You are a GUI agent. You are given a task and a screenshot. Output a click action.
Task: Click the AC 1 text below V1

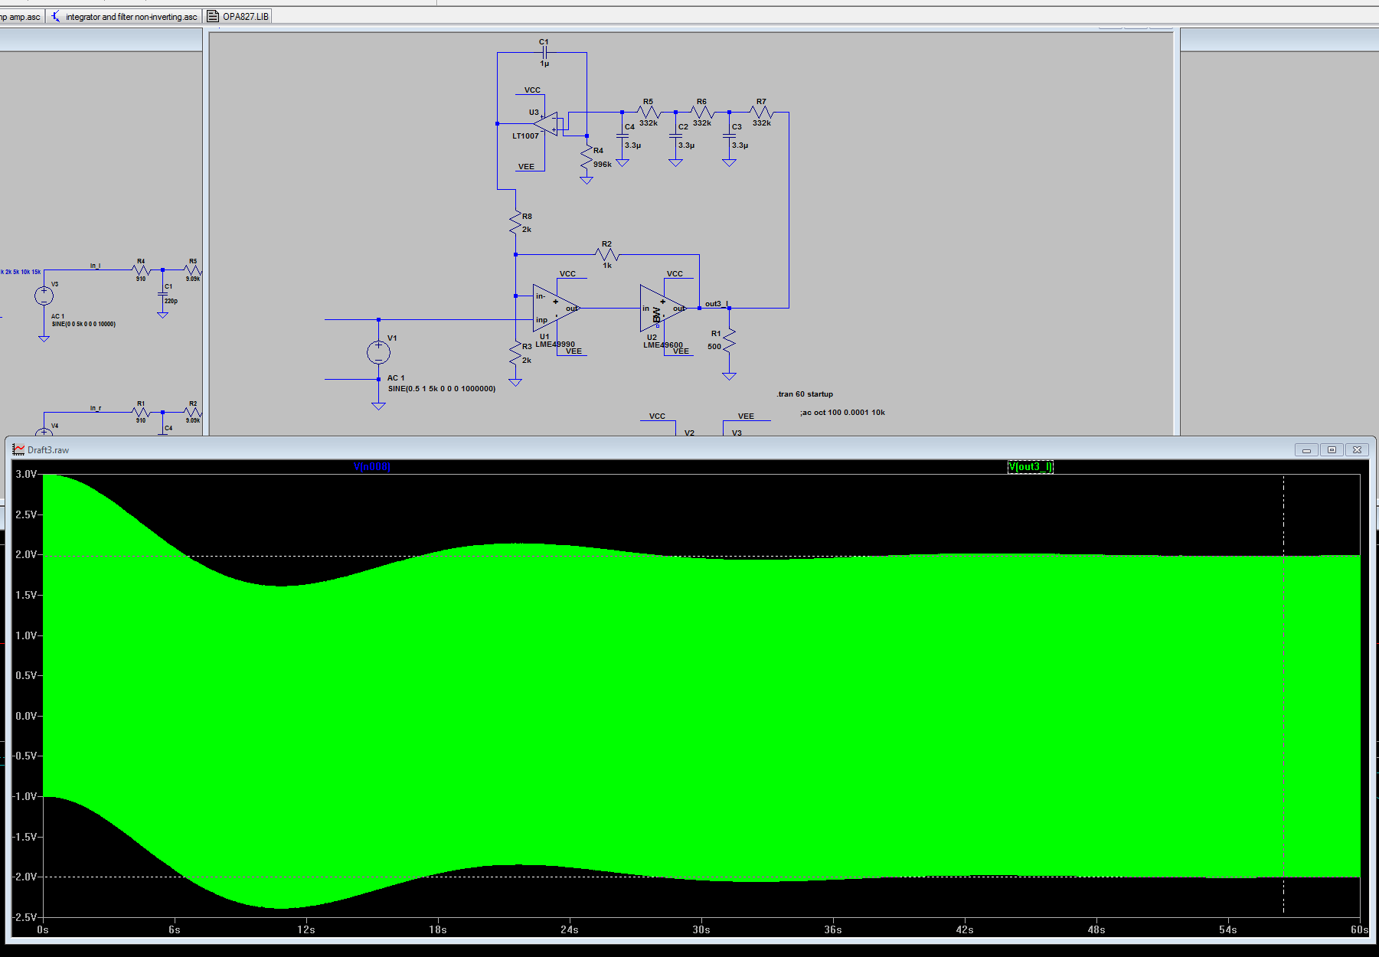(396, 378)
